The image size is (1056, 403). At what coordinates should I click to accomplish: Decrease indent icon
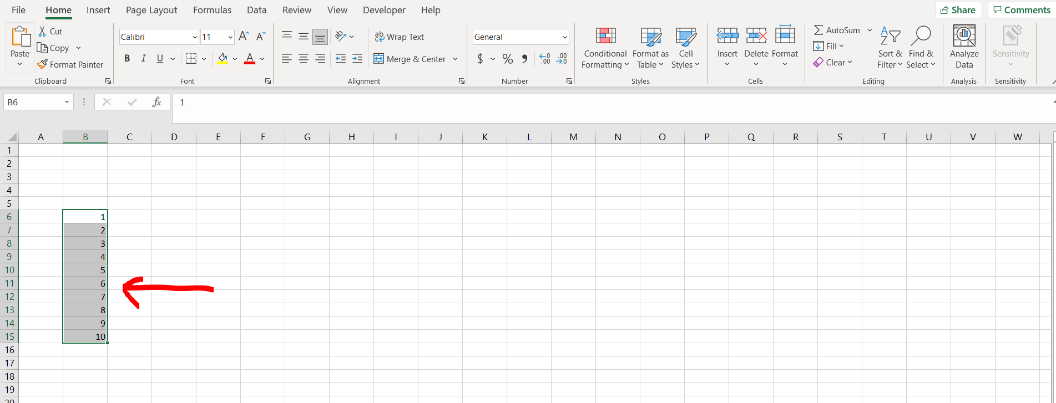[341, 58]
